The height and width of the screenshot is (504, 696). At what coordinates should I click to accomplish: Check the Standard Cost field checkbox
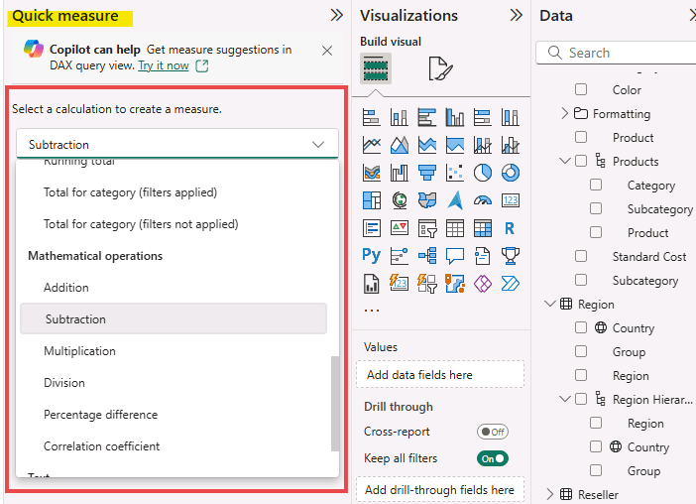581,257
